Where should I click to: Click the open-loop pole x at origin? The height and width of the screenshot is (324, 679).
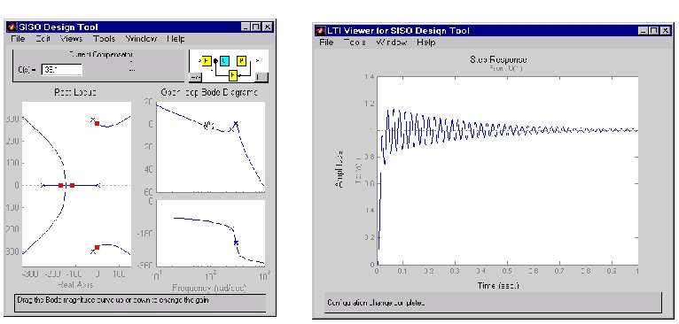(x=98, y=186)
